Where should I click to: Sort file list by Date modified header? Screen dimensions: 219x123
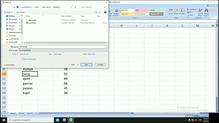coord(66,16)
